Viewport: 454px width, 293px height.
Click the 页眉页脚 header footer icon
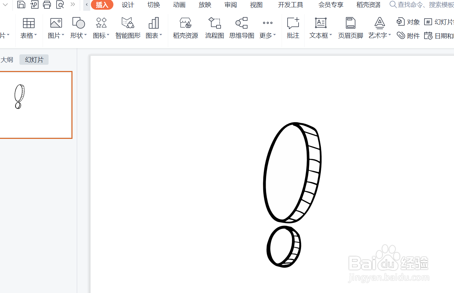351,23
